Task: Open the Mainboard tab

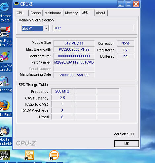Action: pos(53,13)
